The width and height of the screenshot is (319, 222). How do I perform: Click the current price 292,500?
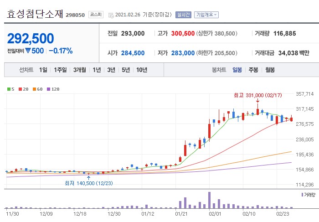tap(31, 38)
